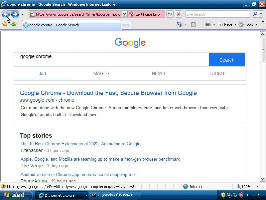The image size is (266, 200).
Task: Click www.google.com › chrome URL text
Action: click(47, 100)
